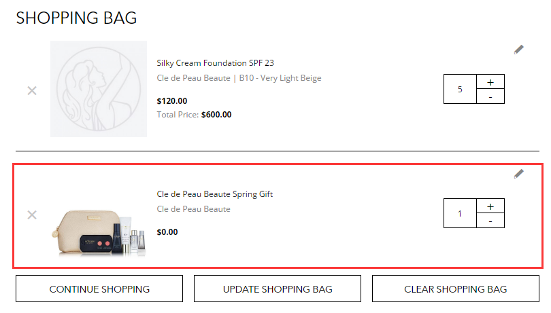
Task: Click the B10 - Very Light Beige shade text
Action: point(280,78)
